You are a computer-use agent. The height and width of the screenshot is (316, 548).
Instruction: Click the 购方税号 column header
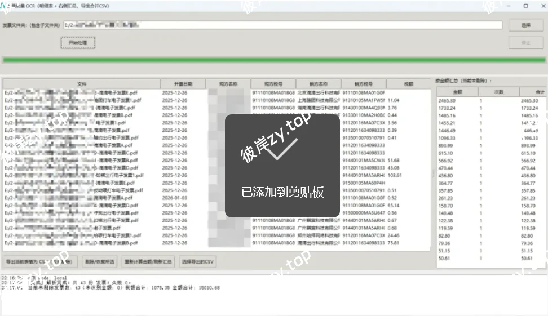(x=273, y=84)
